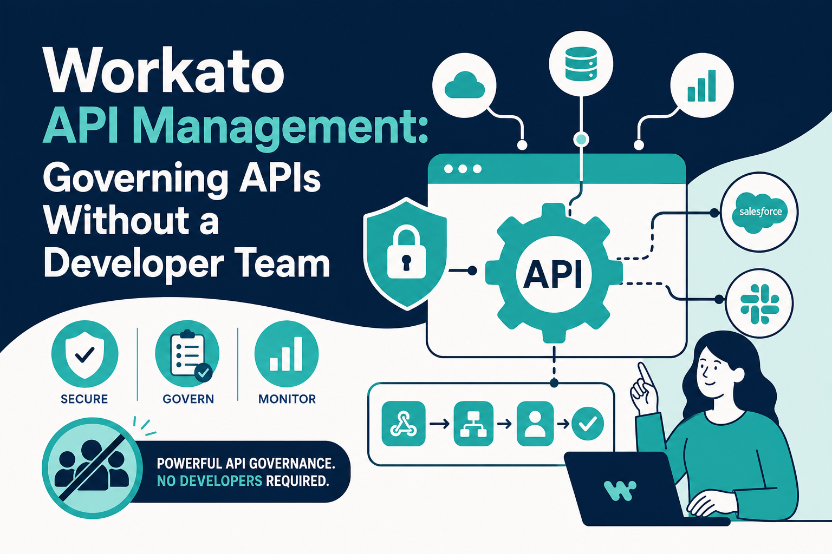Click the "API Management:" heading
Screen dimensions: 832x554
(x=236, y=127)
